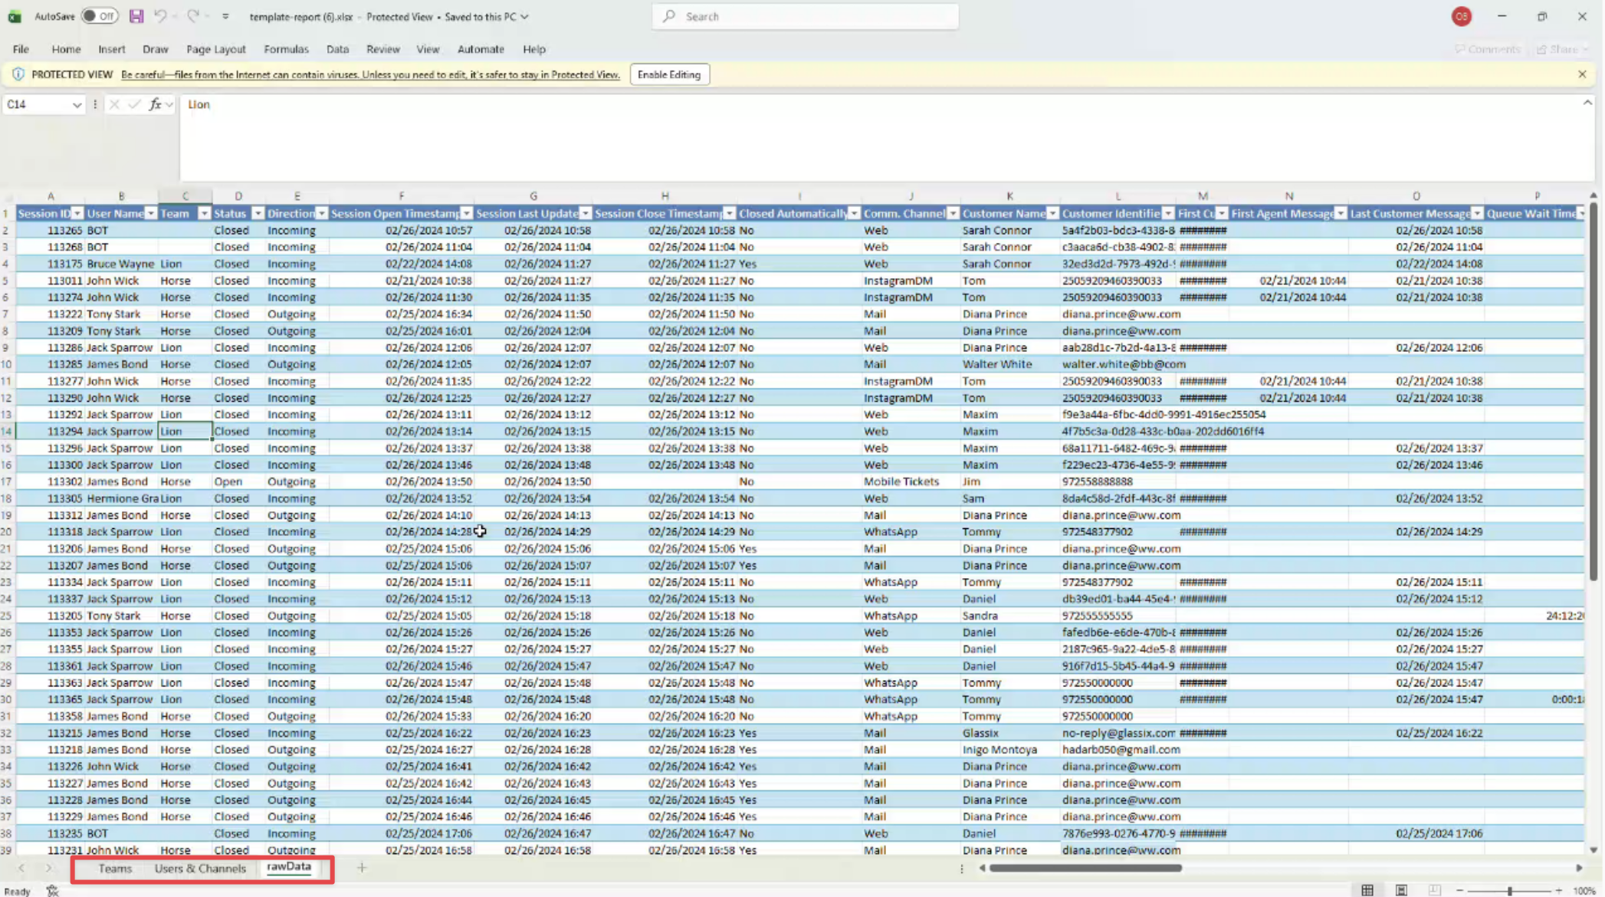Click the zoom slider in status bar
Screen dimensions: 1605x897
(x=1509, y=891)
